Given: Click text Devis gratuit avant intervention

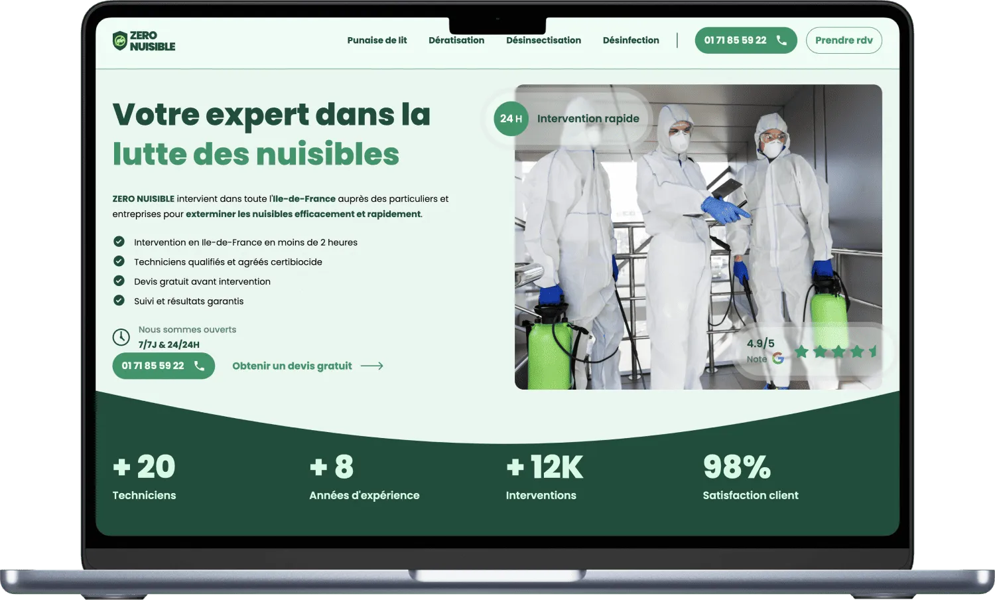Looking at the screenshot, I should [x=202, y=281].
